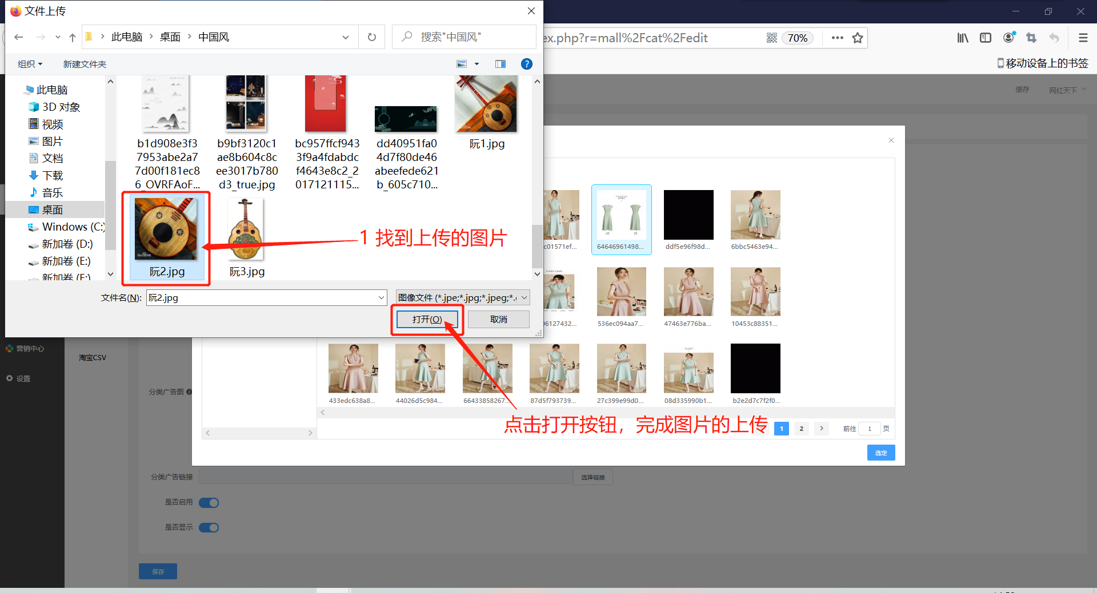Click the blue 选定 button

pos(881,453)
